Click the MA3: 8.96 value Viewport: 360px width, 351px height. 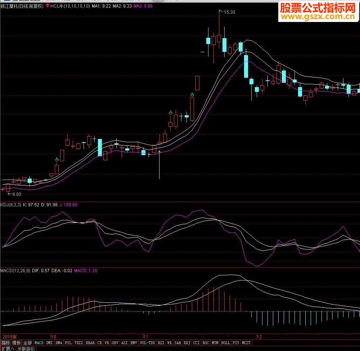143,6
